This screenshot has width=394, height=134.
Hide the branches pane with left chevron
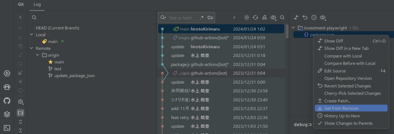click(x=20, y=17)
